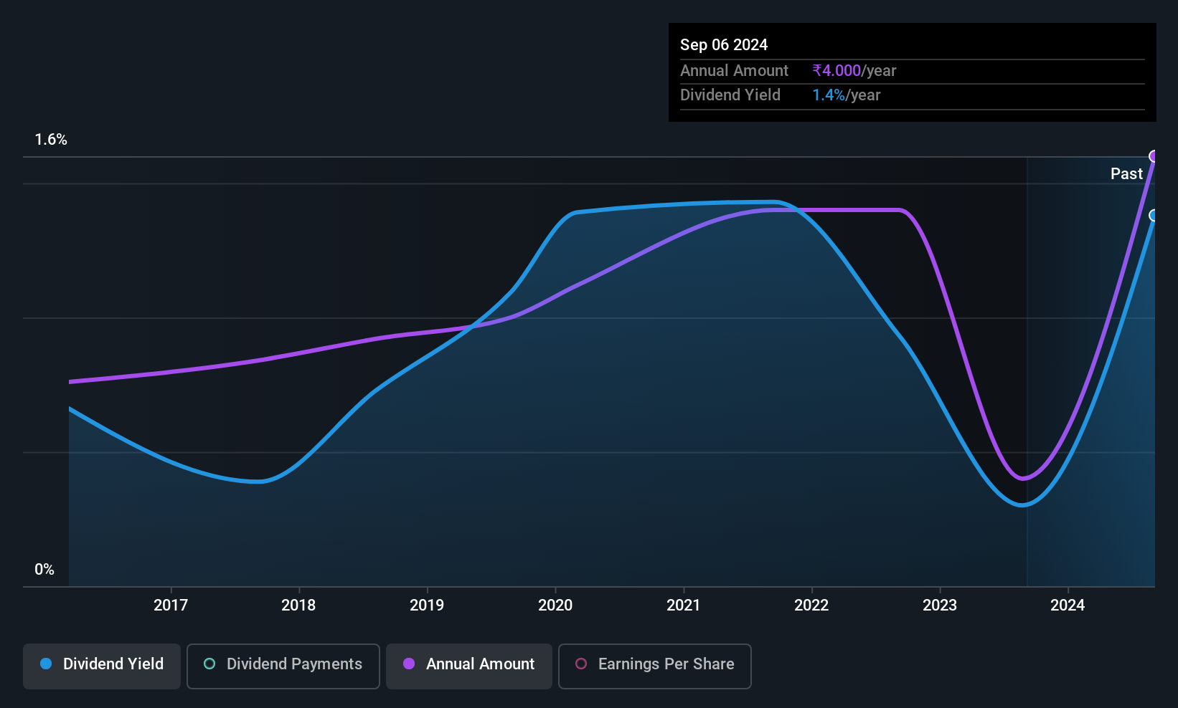
Task: Click the teal Dividend Payments legend circle
Action: click(x=209, y=664)
